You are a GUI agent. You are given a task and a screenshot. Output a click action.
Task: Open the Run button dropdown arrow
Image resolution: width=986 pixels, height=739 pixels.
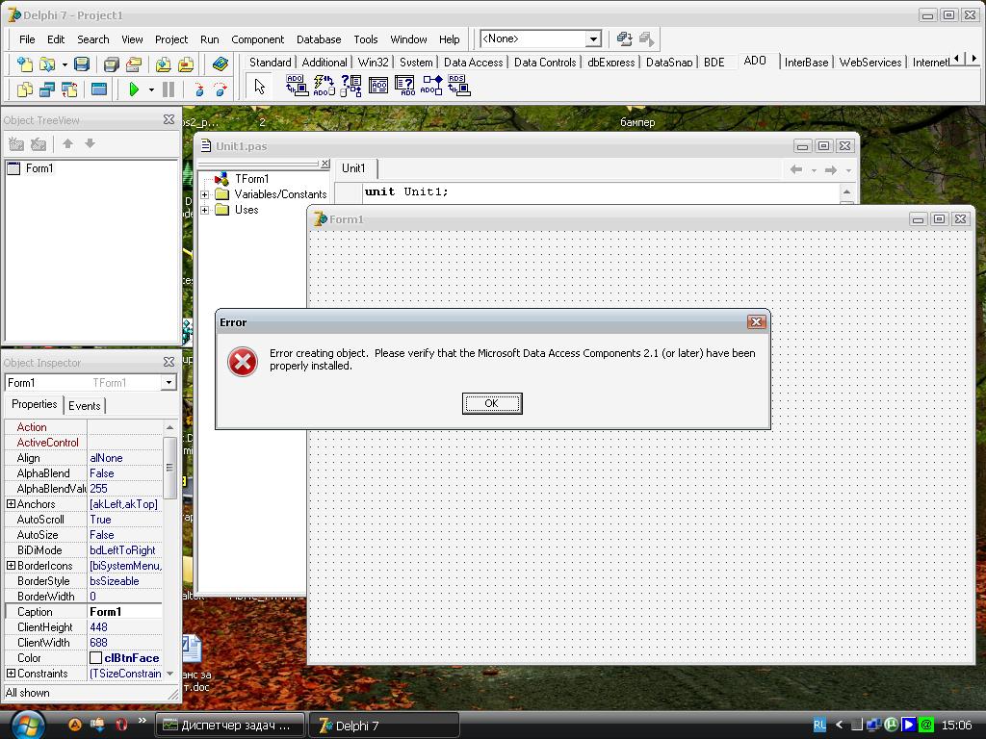click(x=151, y=89)
